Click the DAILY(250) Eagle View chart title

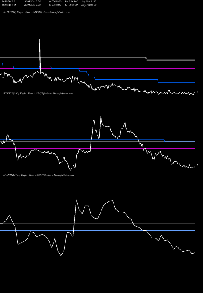click(37, 12)
